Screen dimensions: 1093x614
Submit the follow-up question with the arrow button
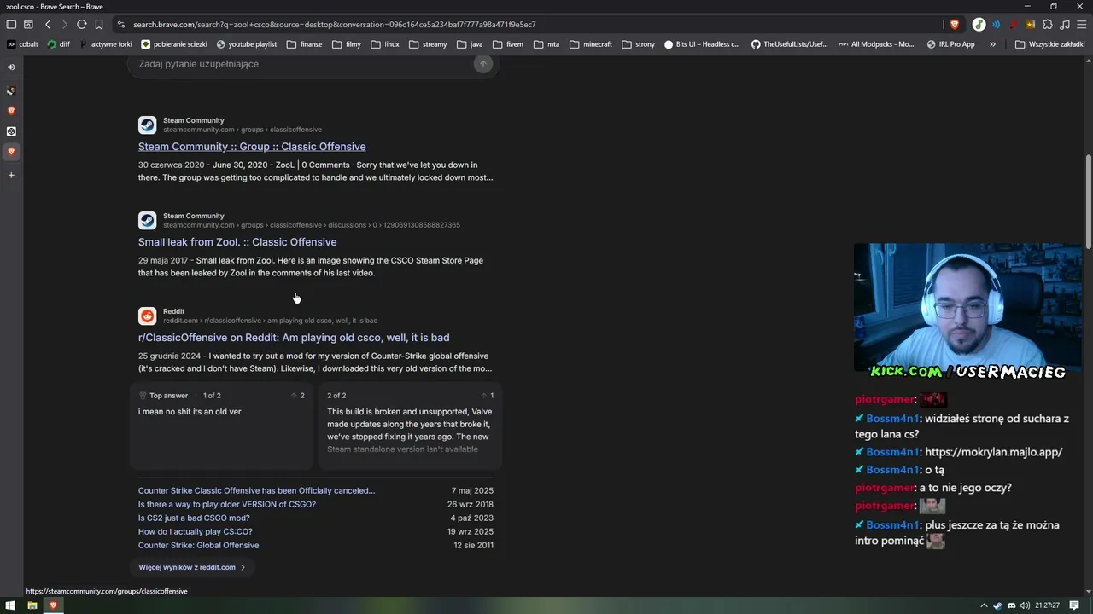tap(482, 64)
